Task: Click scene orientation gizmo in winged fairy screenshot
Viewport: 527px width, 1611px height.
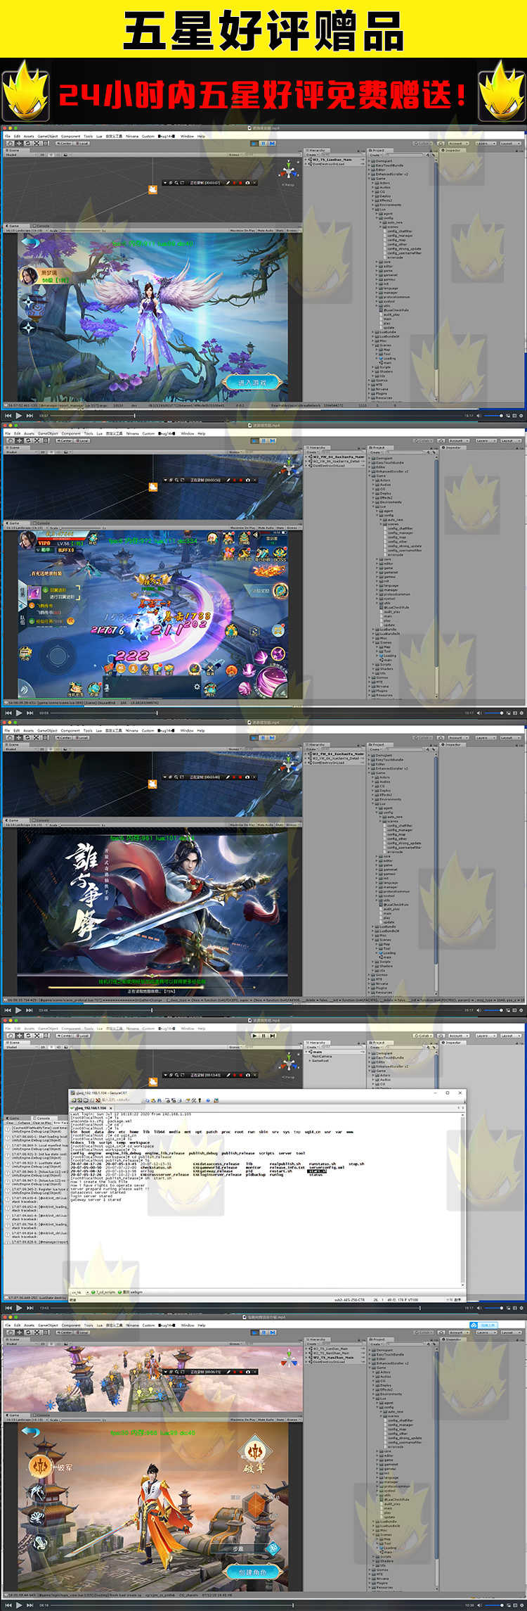Action: (289, 170)
